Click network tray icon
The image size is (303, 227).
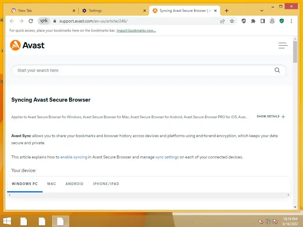click(268, 221)
